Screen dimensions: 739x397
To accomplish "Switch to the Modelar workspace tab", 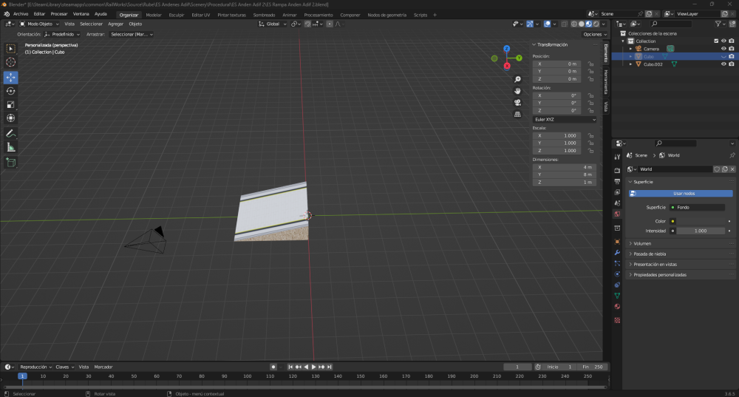I will coord(154,15).
